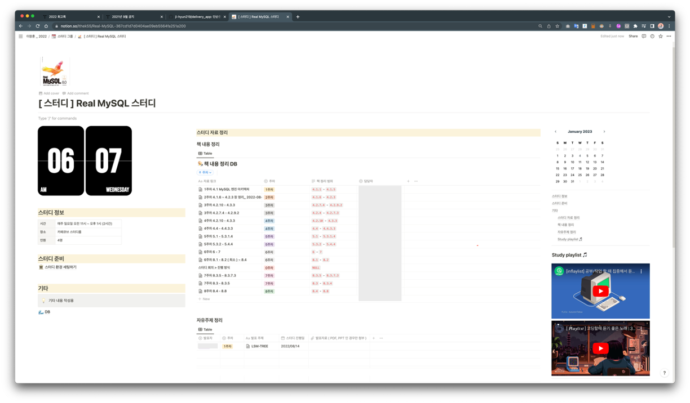Expand the Chrome tab search chevron
This screenshot has height=403, width=690.
[x=669, y=17]
